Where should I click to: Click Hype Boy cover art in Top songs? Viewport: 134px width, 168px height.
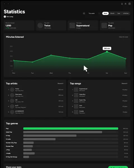(x=76, y=95)
